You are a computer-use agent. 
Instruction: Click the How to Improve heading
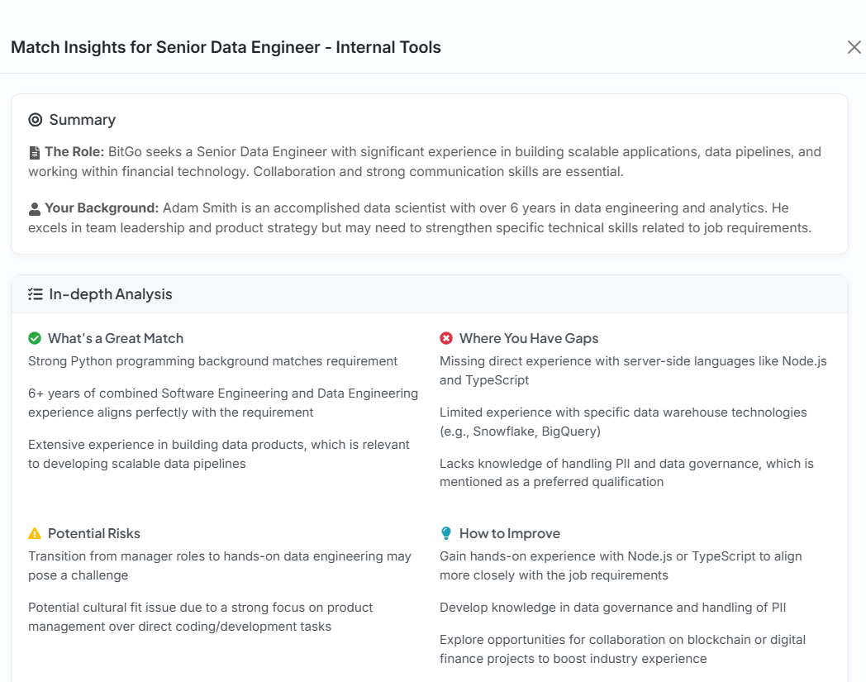click(510, 533)
